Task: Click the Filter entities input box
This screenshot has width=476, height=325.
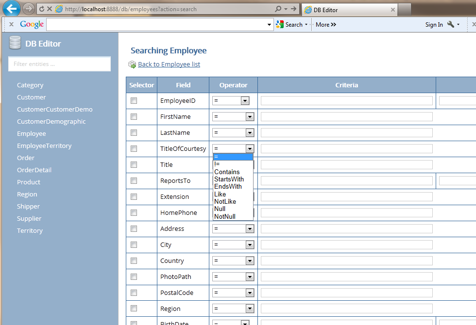Action: click(x=60, y=64)
